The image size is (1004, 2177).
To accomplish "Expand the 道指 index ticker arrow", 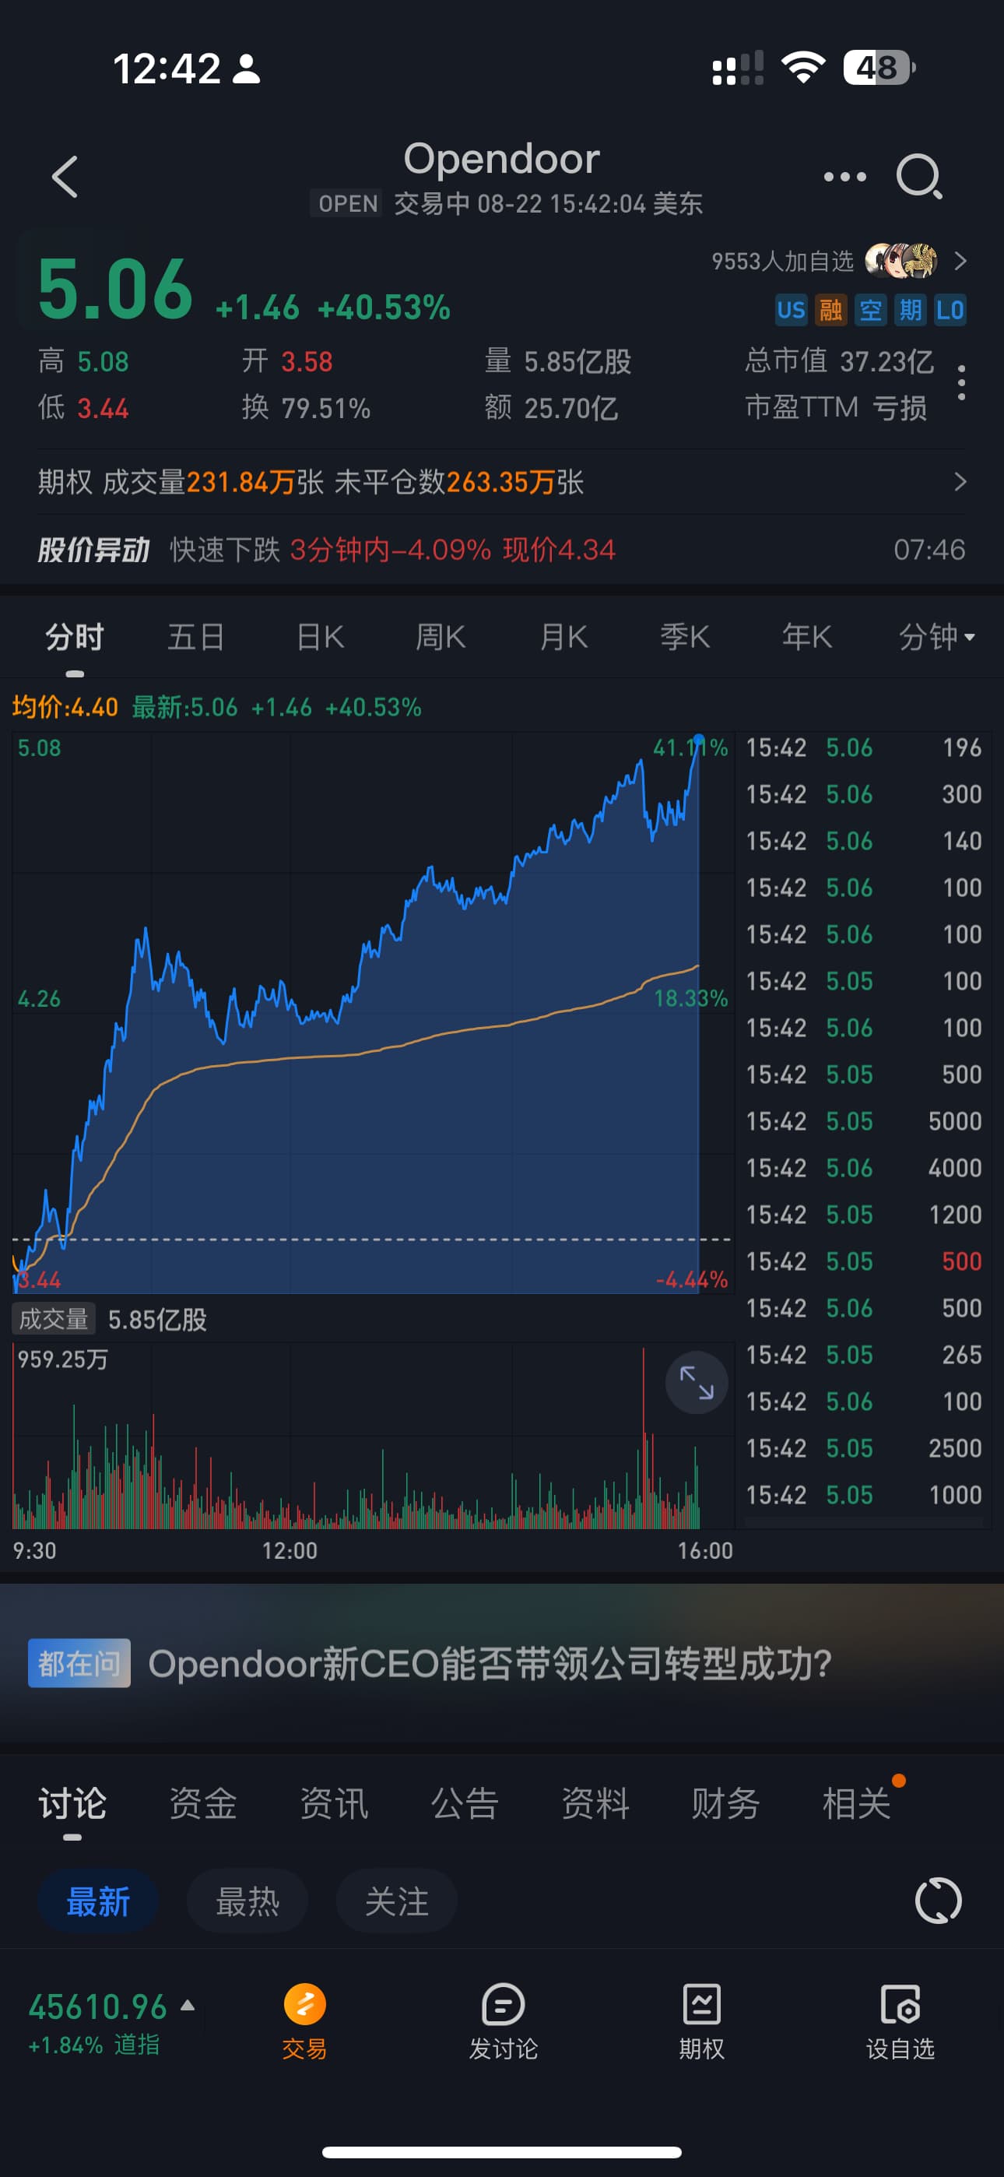I will (x=188, y=2005).
